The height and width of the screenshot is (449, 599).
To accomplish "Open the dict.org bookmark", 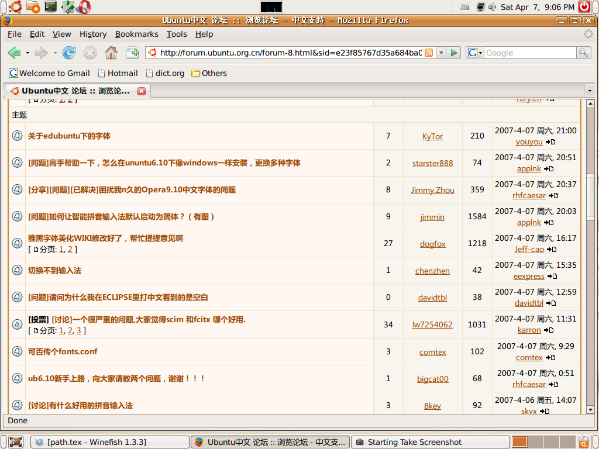I will (165, 73).
